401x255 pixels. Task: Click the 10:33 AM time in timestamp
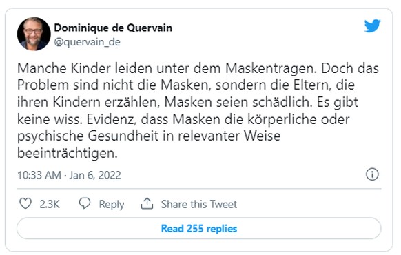point(39,175)
